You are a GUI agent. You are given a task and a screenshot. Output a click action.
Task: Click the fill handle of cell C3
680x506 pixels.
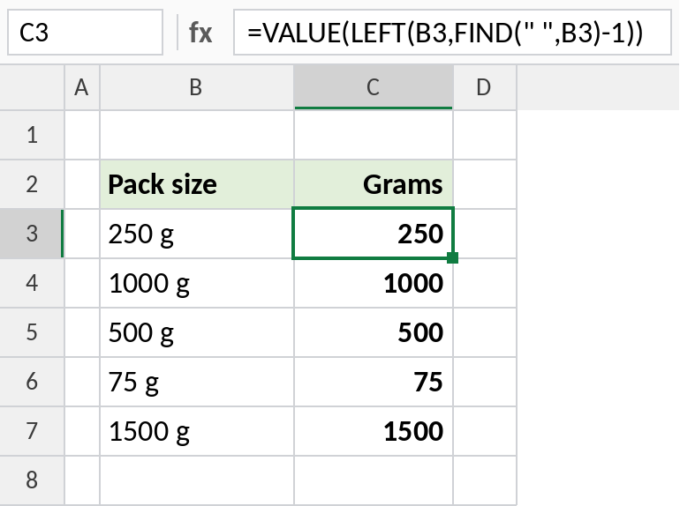click(452, 257)
